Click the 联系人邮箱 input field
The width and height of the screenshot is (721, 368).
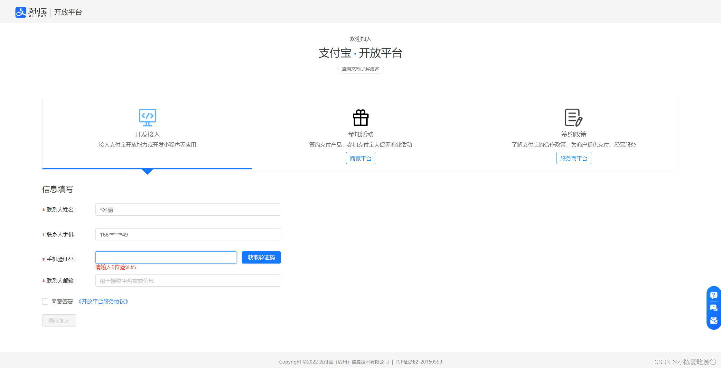tap(188, 281)
